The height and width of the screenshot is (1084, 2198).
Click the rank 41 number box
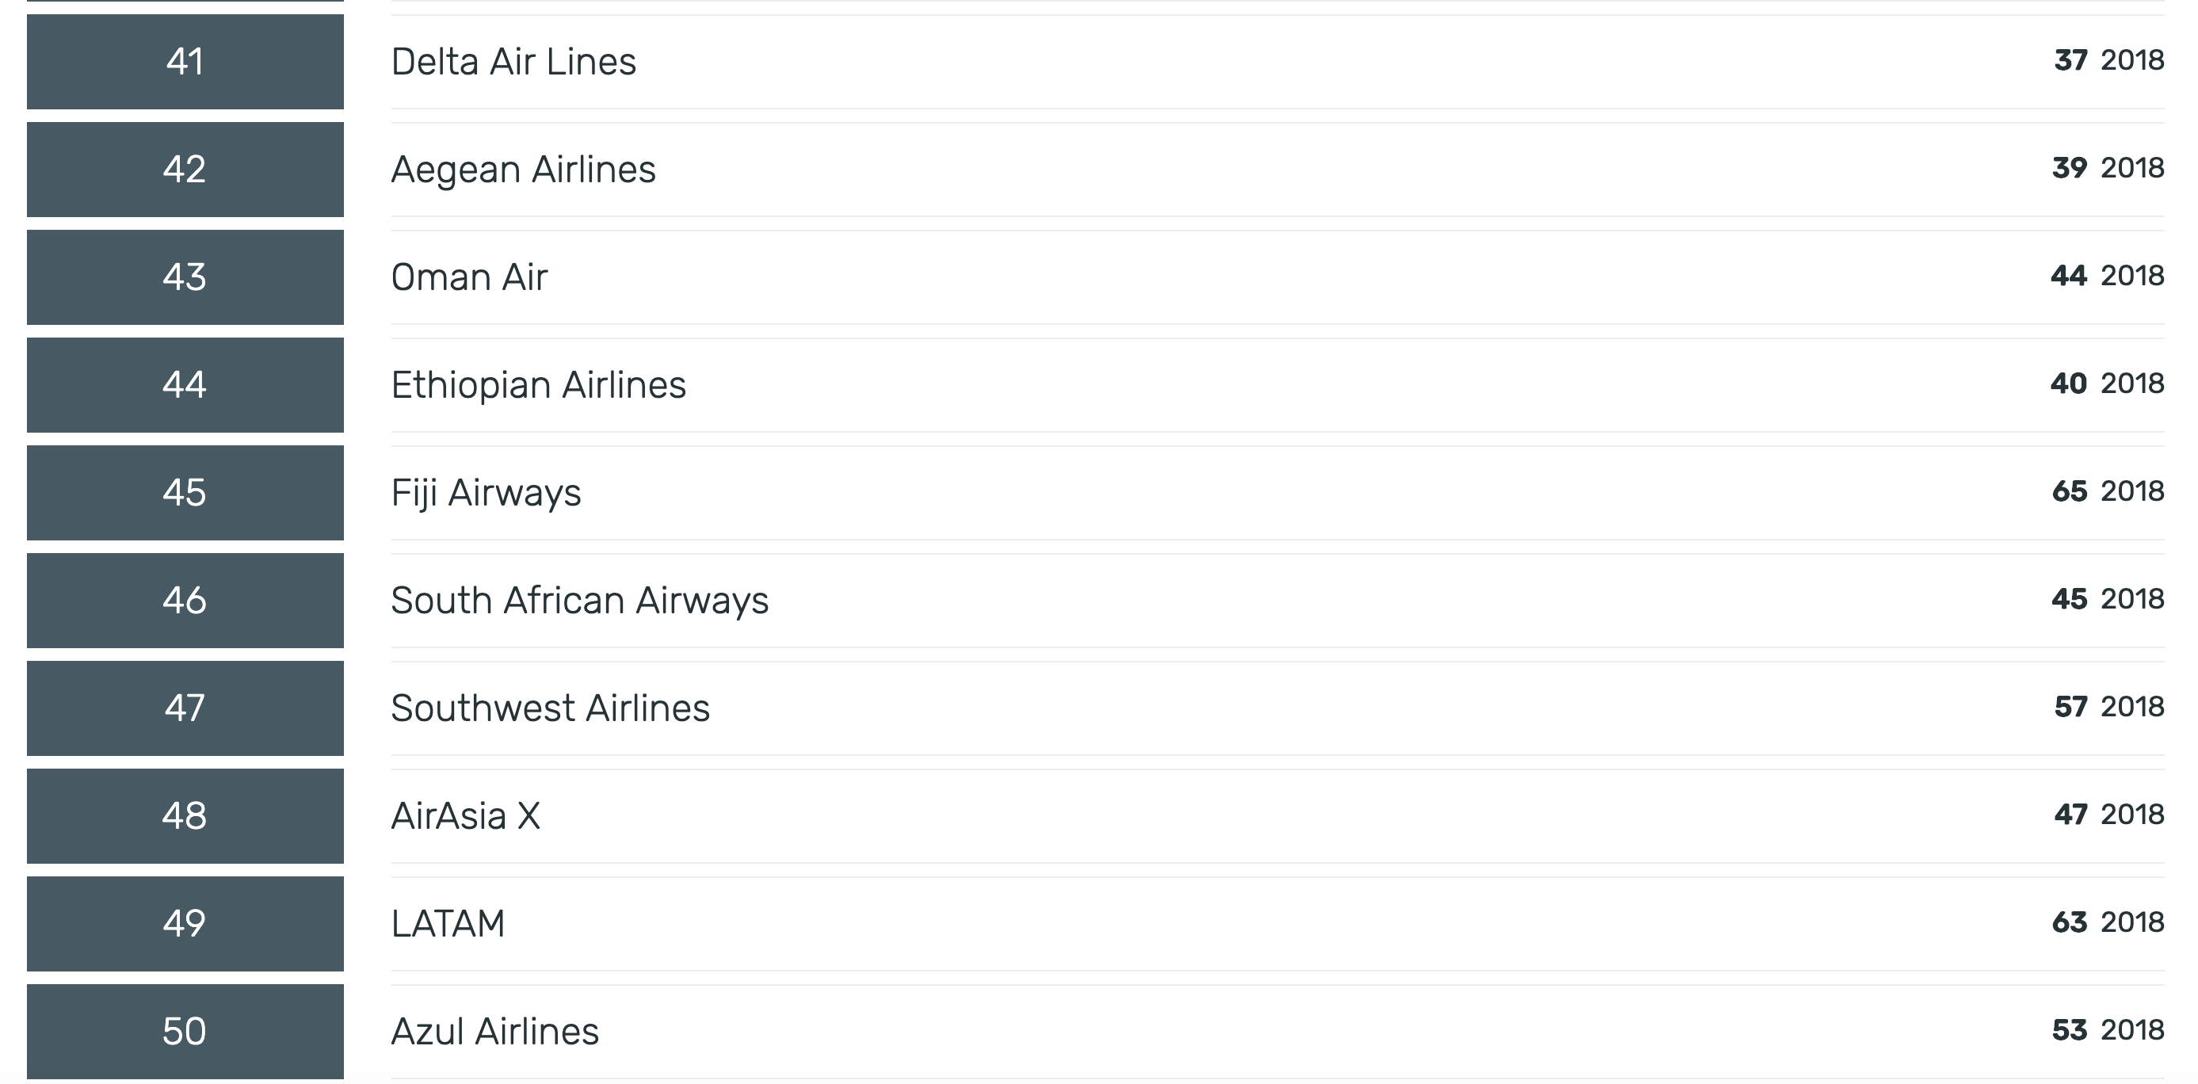[185, 62]
